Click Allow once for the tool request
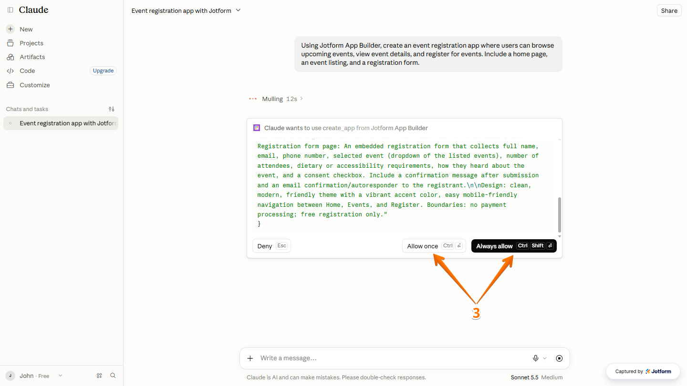This screenshot has height=386, width=687. [434, 246]
